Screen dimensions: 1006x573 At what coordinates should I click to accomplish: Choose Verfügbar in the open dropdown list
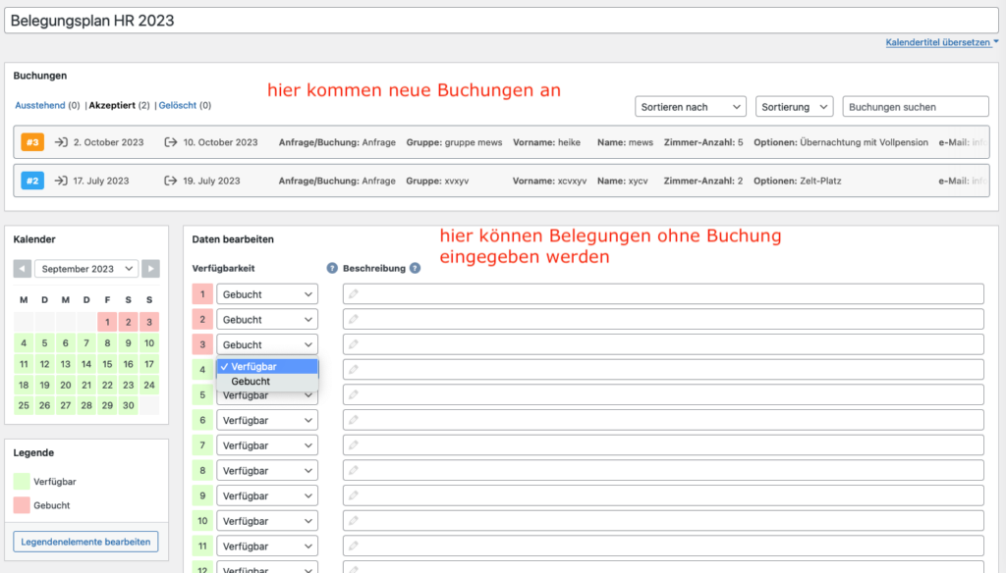coord(253,366)
